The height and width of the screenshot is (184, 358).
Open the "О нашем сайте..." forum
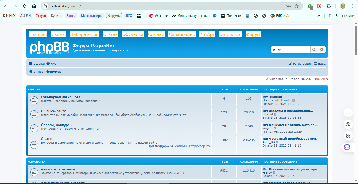coord(55,111)
